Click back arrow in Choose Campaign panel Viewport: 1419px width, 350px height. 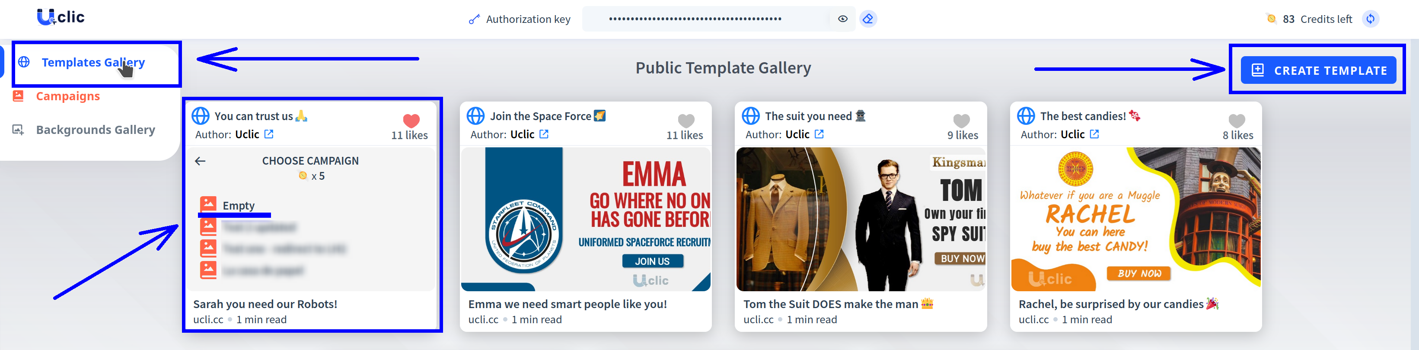click(201, 161)
